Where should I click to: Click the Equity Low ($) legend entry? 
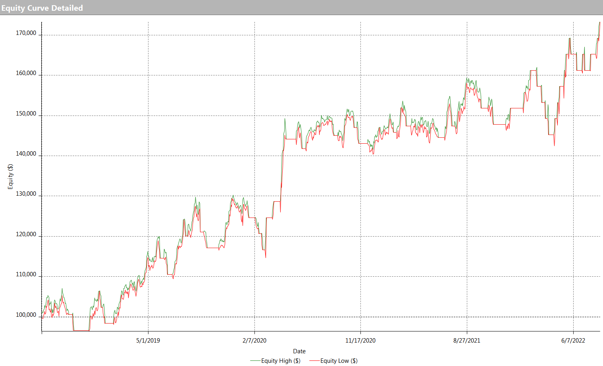click(339, 361)
